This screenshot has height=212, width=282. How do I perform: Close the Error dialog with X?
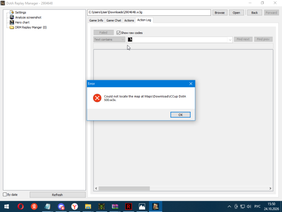click(191, 84)
